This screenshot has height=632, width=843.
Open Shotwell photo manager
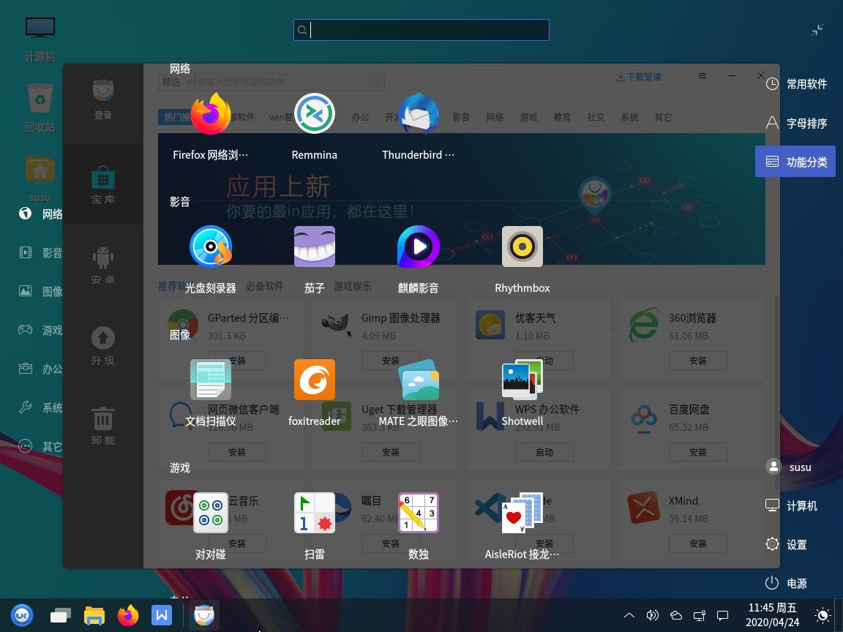[x=522, y=380]
